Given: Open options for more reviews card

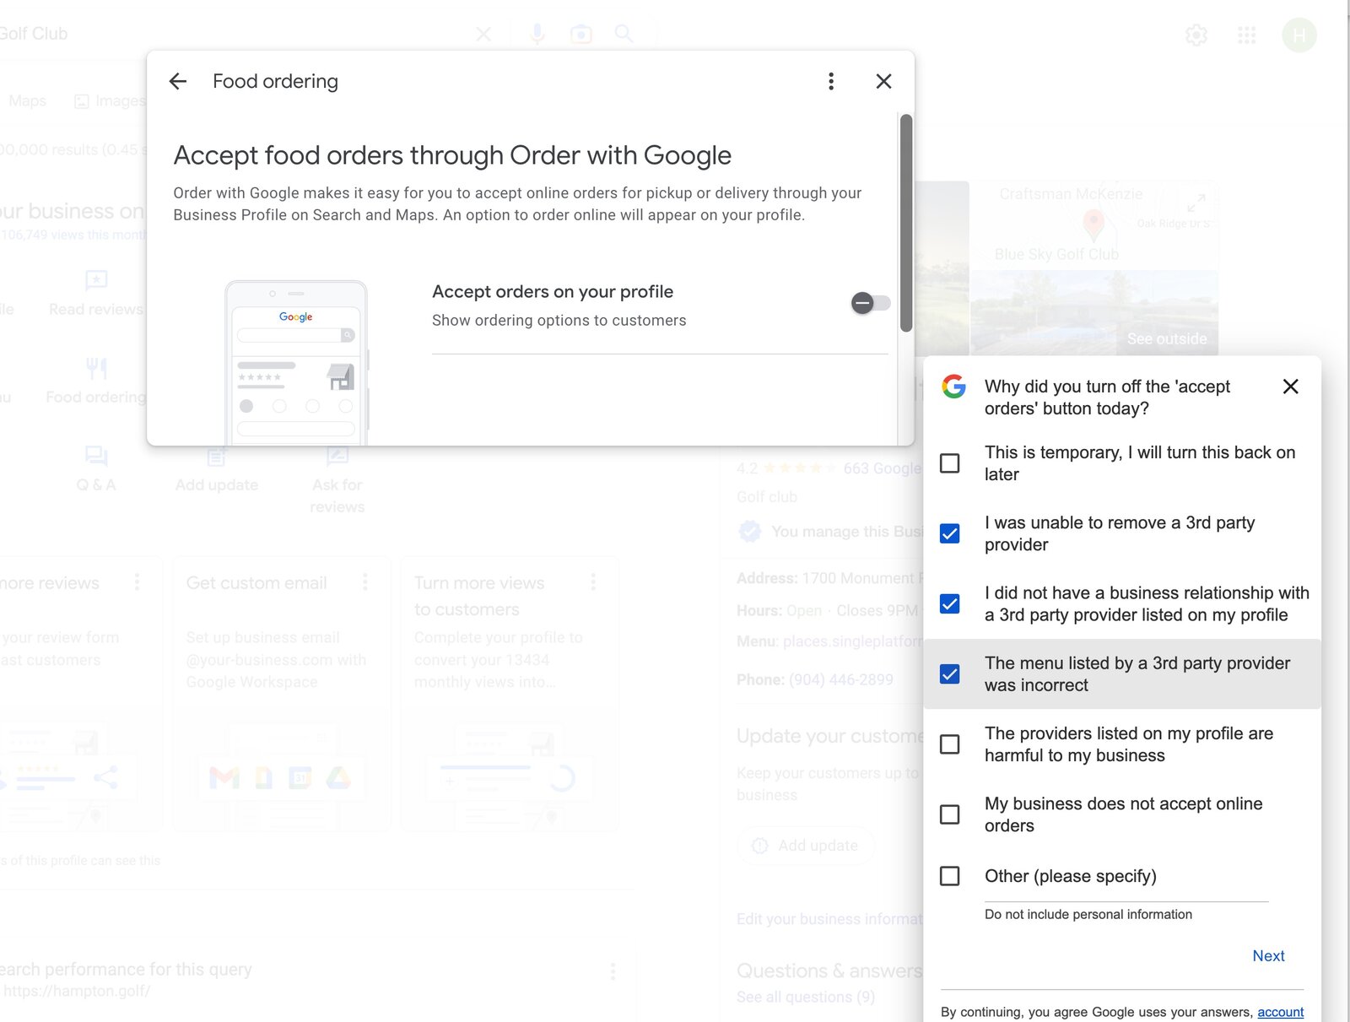Looking at the screenshot, I should tap(137, 581).
